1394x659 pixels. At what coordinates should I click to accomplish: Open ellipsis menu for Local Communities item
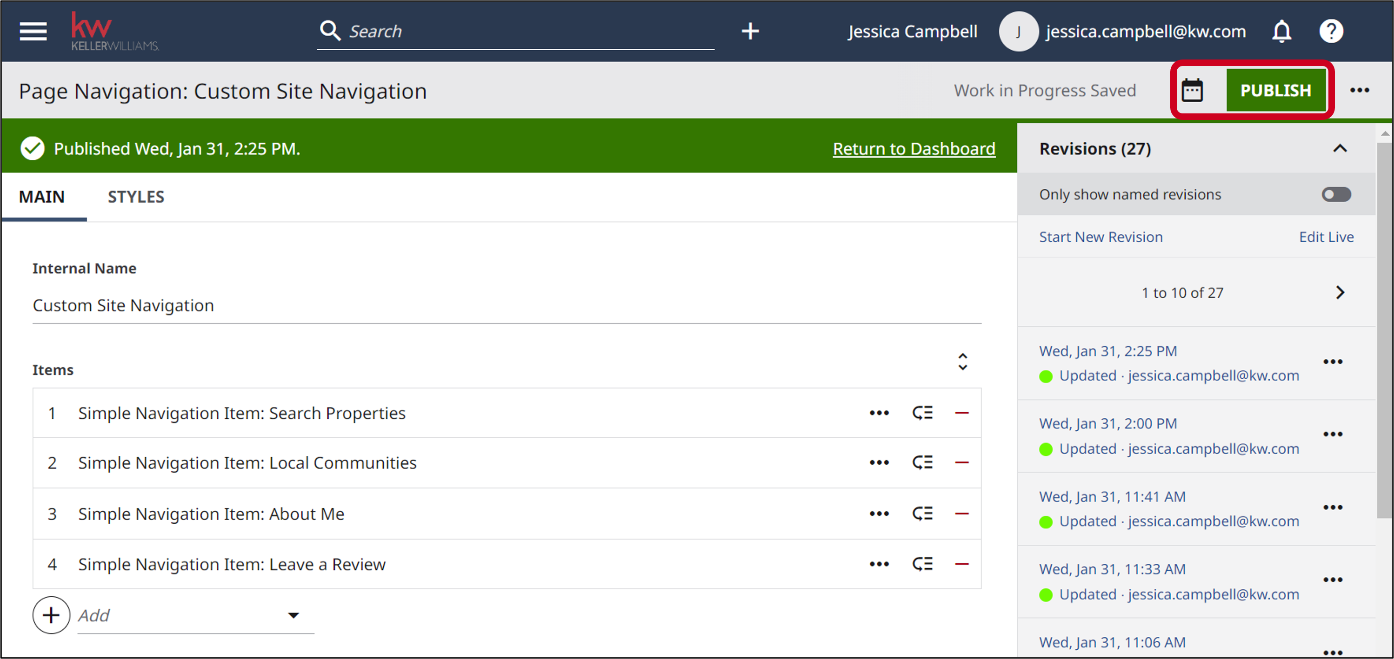879,463
